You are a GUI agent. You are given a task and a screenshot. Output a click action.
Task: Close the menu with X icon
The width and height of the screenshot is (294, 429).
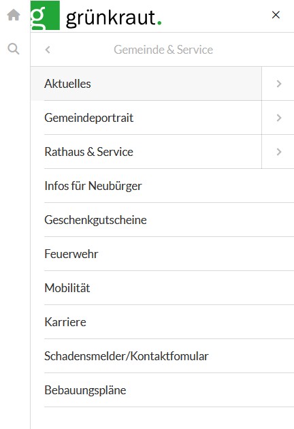[x=276, y=15]
